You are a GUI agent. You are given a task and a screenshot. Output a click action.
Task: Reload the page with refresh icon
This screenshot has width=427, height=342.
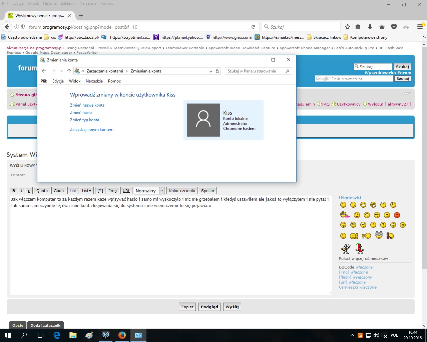click(253, 27)
